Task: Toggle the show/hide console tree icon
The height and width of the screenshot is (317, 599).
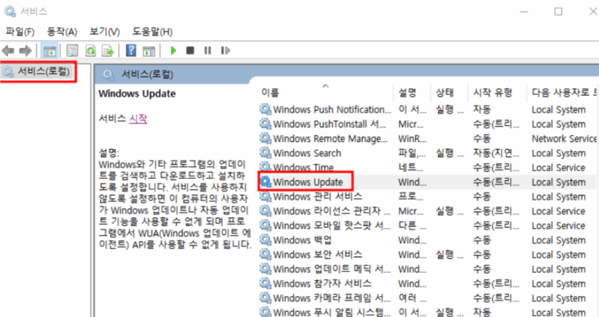Action: point(50,51)
